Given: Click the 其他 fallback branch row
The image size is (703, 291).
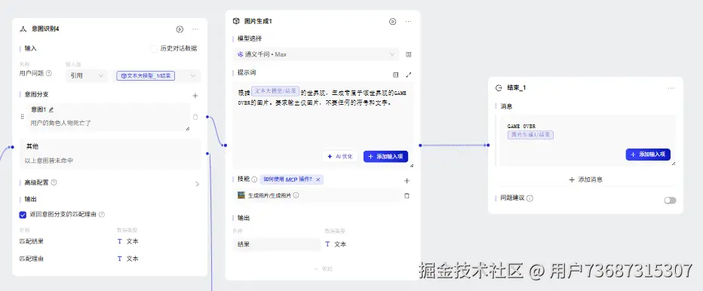Looking at the screenshot, I should tap(110, 153).
